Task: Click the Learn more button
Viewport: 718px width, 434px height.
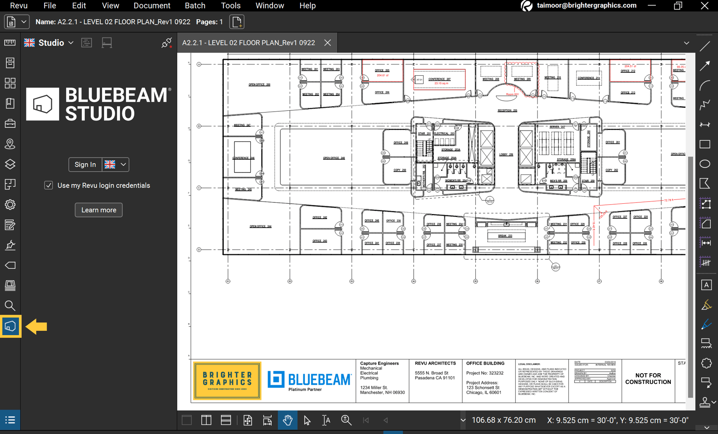Action: click(x=98, y=210)
